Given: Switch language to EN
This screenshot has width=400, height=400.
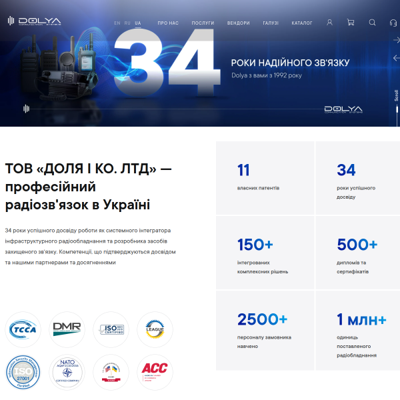Looking at the screenshot, I should pos(117,23).
